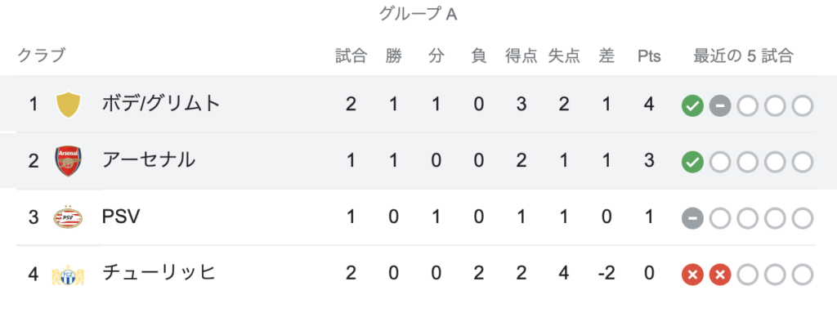
Task: Click the クラブ column header
Action: 42,55
